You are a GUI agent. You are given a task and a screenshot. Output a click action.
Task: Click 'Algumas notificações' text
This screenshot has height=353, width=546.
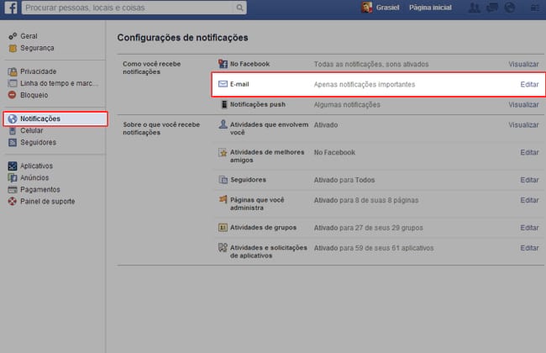click(x=347, y=104)
